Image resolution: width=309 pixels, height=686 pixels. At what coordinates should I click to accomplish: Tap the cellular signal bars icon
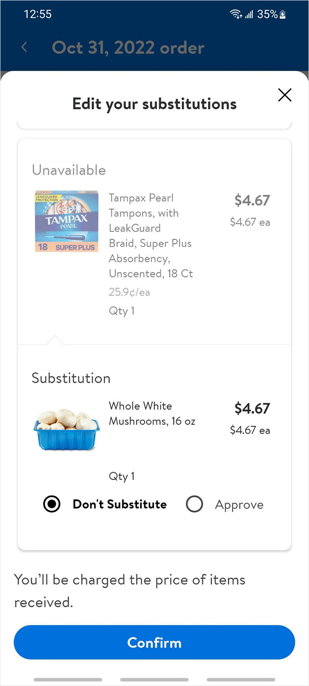250,14
